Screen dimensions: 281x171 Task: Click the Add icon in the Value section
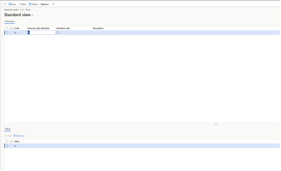pos(7,136)
